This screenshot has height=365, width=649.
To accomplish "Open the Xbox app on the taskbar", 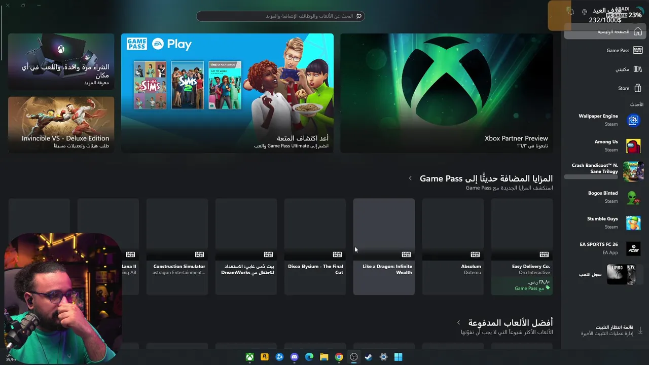I will tap(250, 357).
